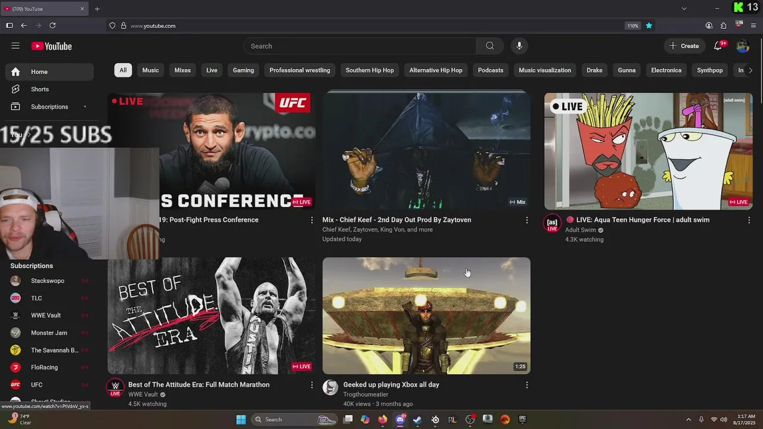Open Adult Swim channel avatar

[552, 223]
